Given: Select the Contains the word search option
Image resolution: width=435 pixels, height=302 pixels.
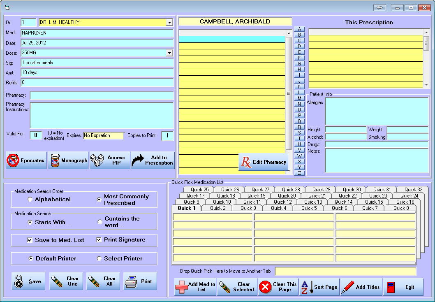Looking at the screenshot, I should (100, 221).
